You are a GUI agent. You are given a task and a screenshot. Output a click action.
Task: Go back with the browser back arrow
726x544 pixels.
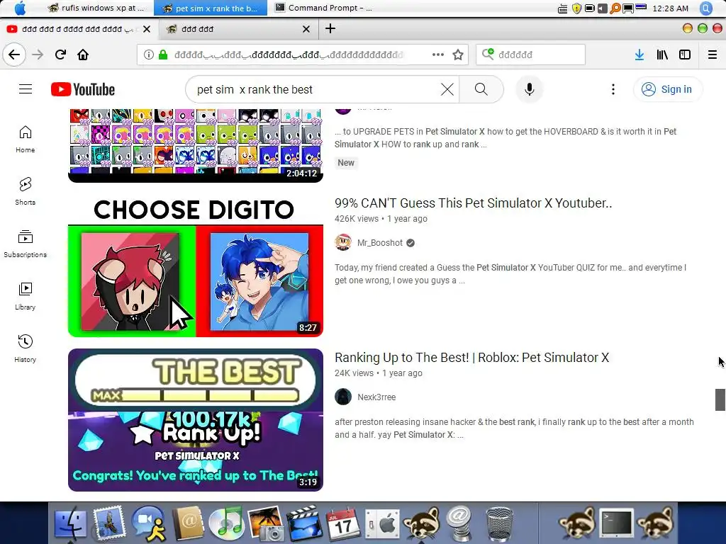pos(14,55)
